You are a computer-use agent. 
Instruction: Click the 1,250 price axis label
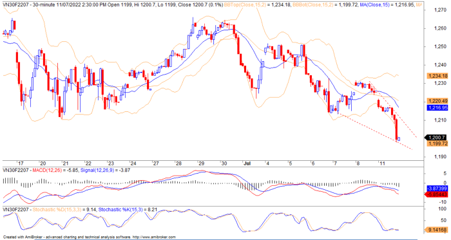coord(440,46)
